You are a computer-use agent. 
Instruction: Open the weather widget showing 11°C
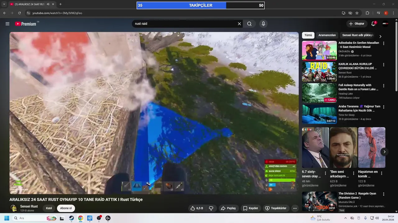(x=320, y=218)
